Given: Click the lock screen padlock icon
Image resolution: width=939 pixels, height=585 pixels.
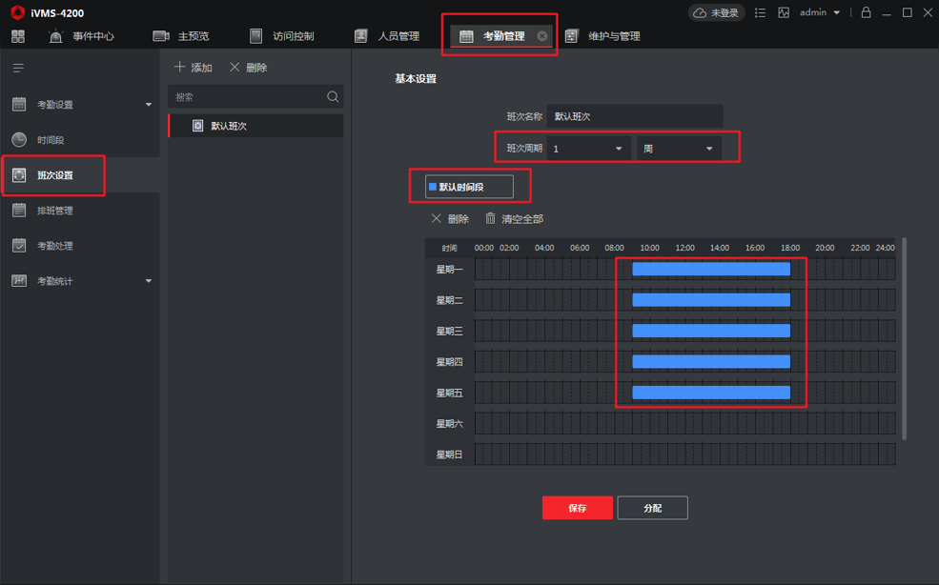Looking at the screenshot, I should (866, 12).
